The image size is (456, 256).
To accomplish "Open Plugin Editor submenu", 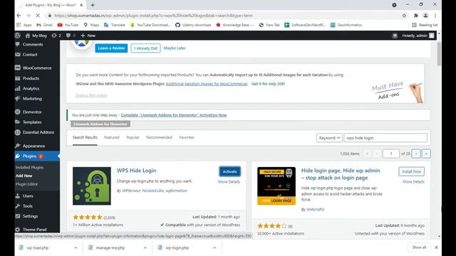I will coord(26,184).
